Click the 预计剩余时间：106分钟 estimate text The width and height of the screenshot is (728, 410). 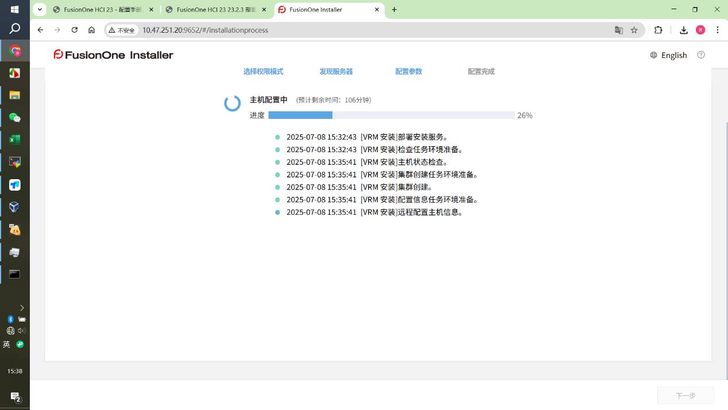[x=334, y=100]
